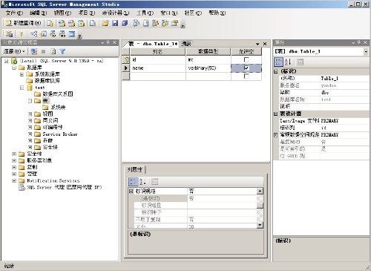Click the Relationships icon in table designer toolbar
This screenshot has height=271, width=371.
tap(33, 34)
